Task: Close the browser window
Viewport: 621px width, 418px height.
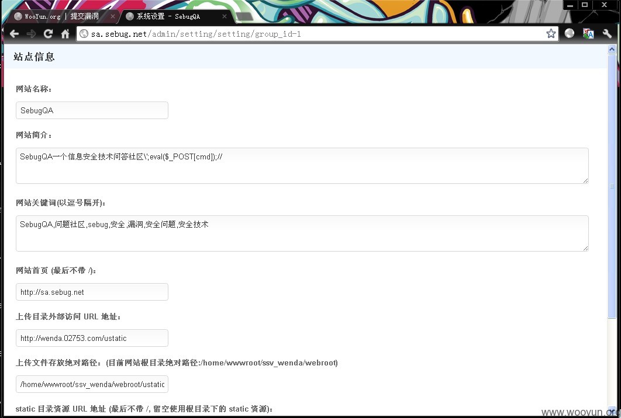Action: [x=605, y=5]
